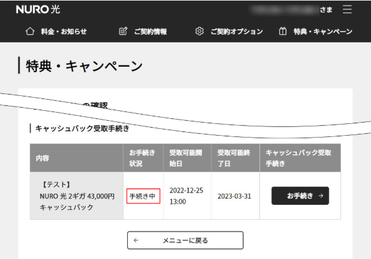Open the hamburger menu icon
371x259 pixels.
(347, 9)
